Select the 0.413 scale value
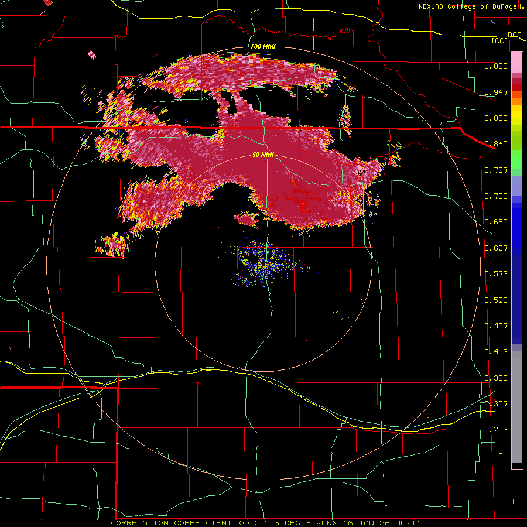This screenshot has height=527, width=527. pyautogui.click(x=496, y=352)
